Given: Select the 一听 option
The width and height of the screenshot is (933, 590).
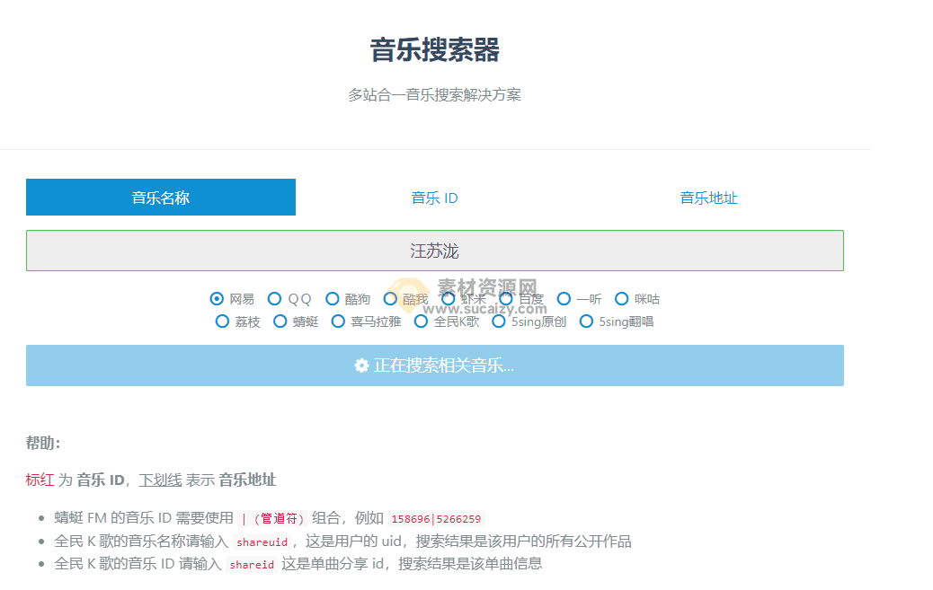Looking at the screenshot, I should click(x=564, y=298).
